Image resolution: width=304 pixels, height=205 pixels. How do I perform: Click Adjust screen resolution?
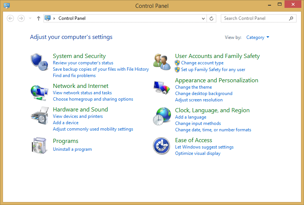[x=199, y=100]
